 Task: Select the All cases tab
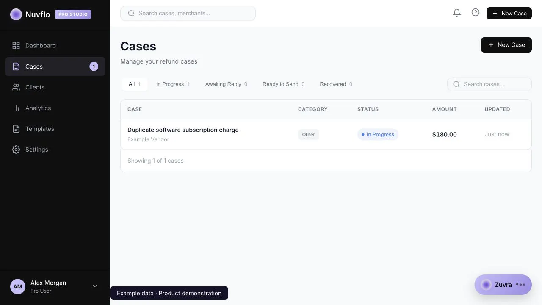tap(135, 84)
